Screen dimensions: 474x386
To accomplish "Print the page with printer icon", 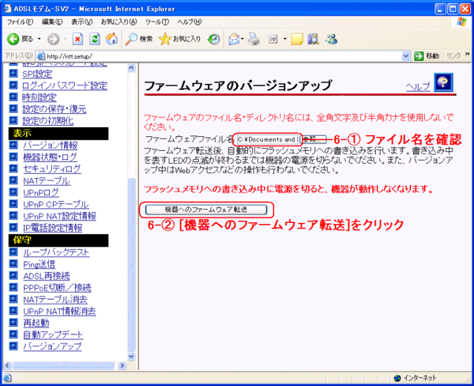I will [x=254, y=39].
